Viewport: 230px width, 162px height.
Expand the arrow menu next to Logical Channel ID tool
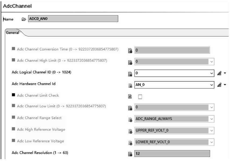click(225, 73)
